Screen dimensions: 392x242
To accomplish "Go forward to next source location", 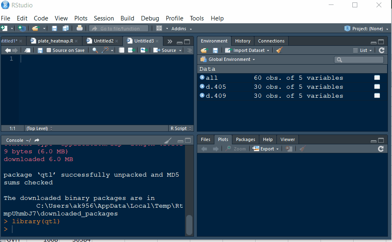I will coord(15,50).
